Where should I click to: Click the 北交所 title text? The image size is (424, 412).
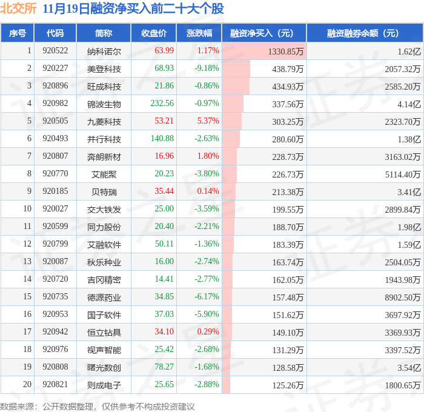18,8
